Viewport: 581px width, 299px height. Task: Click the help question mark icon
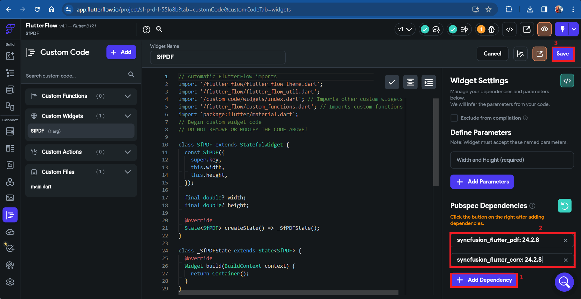pos(146,30)
